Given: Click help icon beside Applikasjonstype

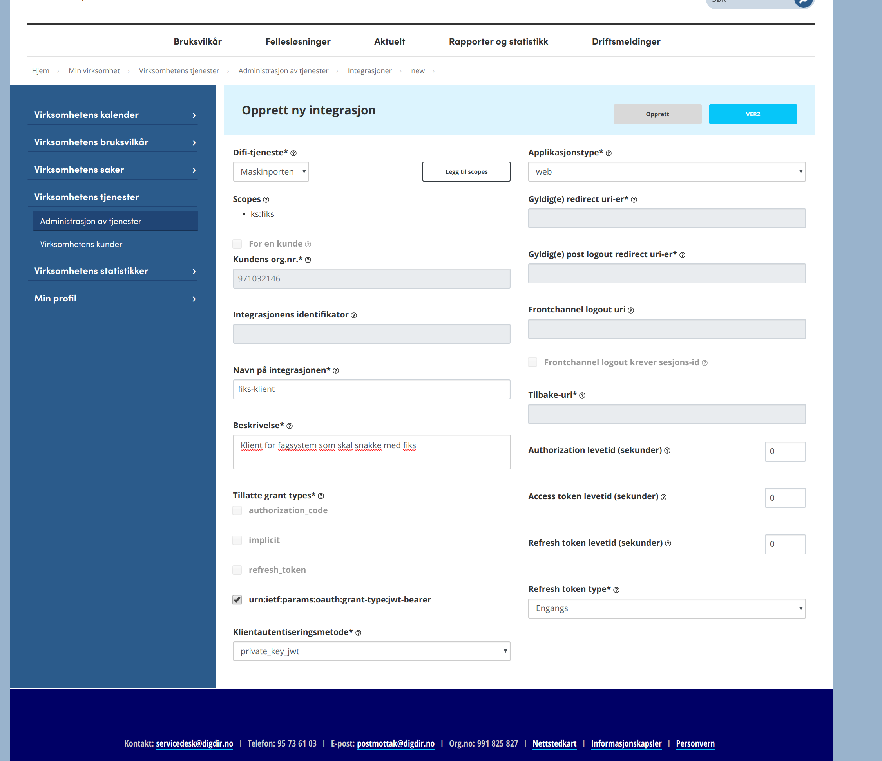Looking at the screenshot, I should [x=609, y=153].
